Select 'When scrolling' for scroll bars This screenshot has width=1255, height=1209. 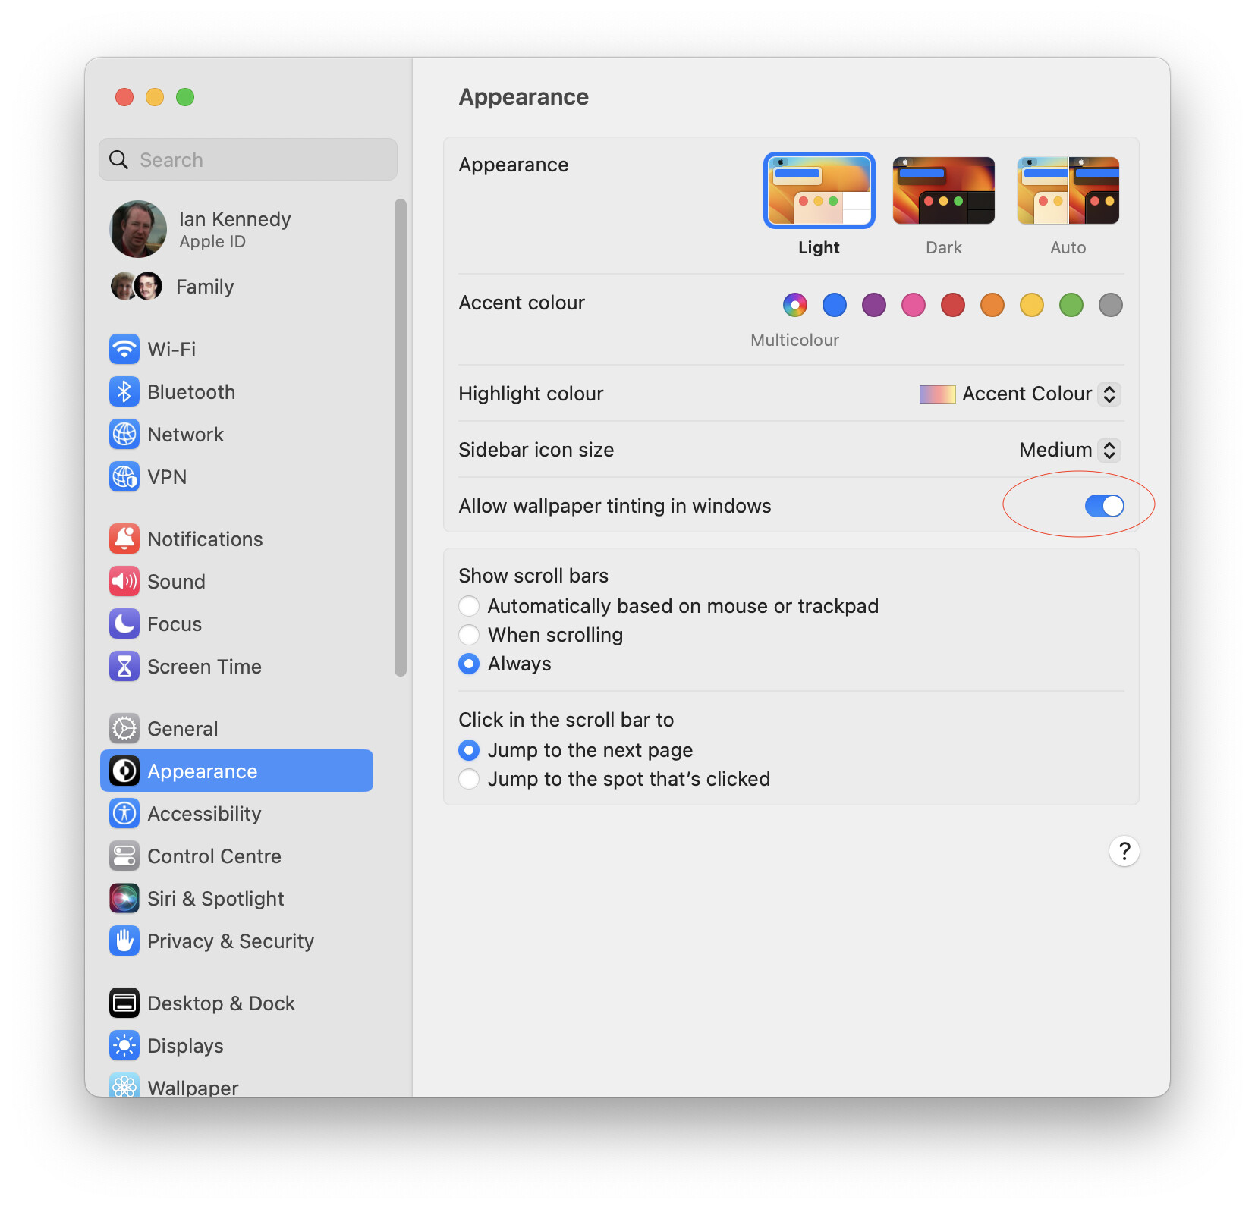469,635
